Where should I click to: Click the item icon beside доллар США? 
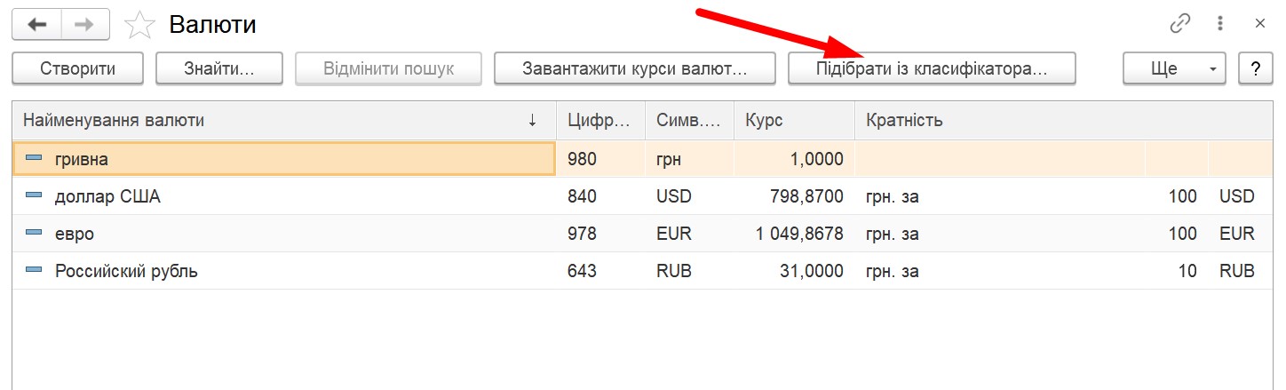[x=35, y=195]
